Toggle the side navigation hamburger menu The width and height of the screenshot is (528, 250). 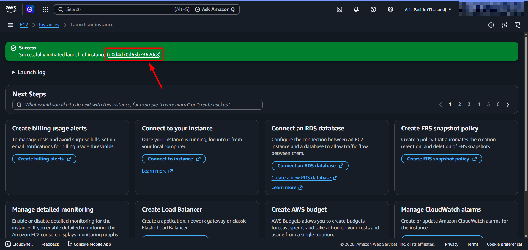tap(10, 25)
